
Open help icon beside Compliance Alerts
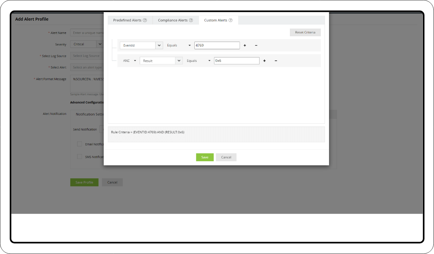[191, 20]
